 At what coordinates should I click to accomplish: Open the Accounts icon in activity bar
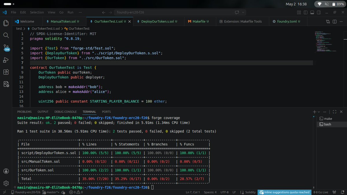click(6, 171)
